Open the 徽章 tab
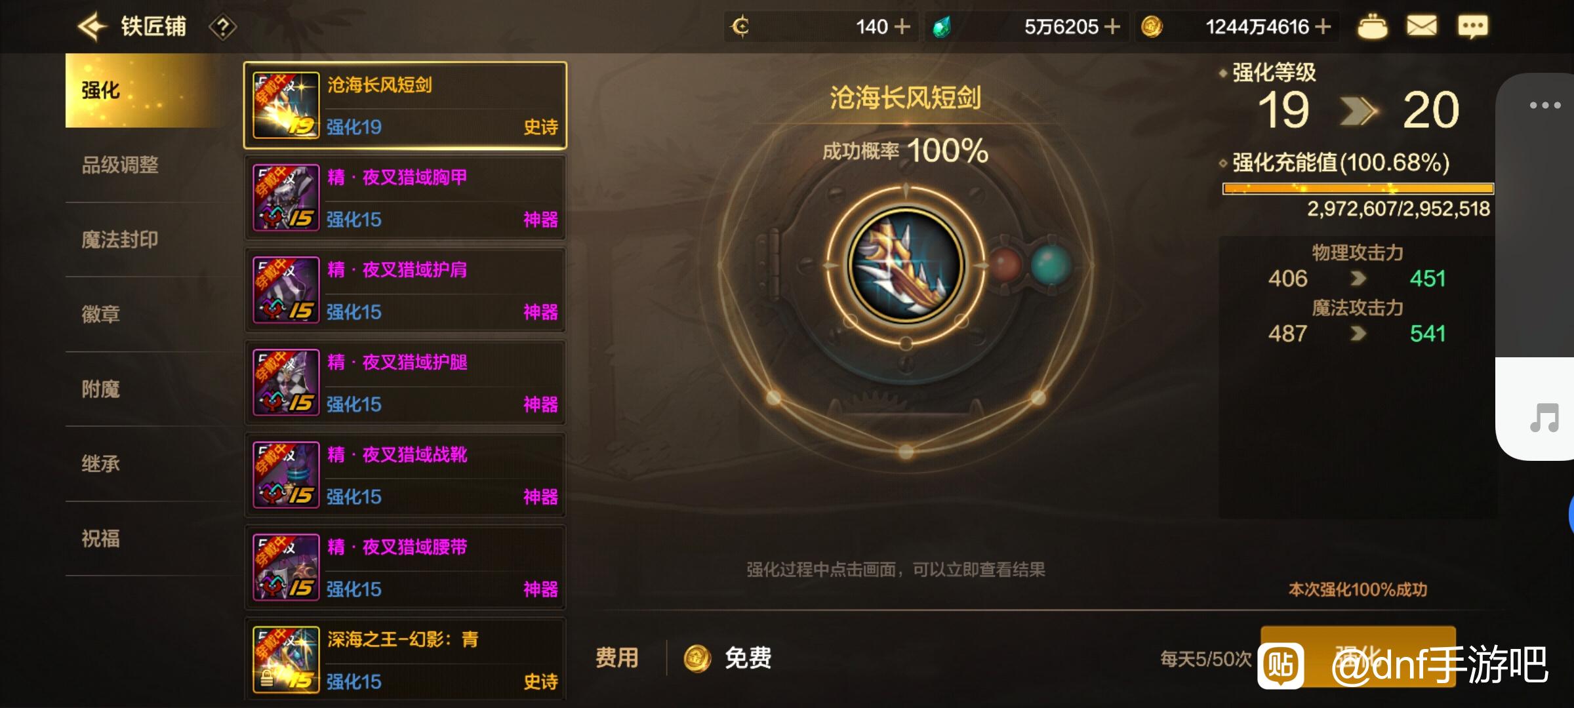 point(101,314)
